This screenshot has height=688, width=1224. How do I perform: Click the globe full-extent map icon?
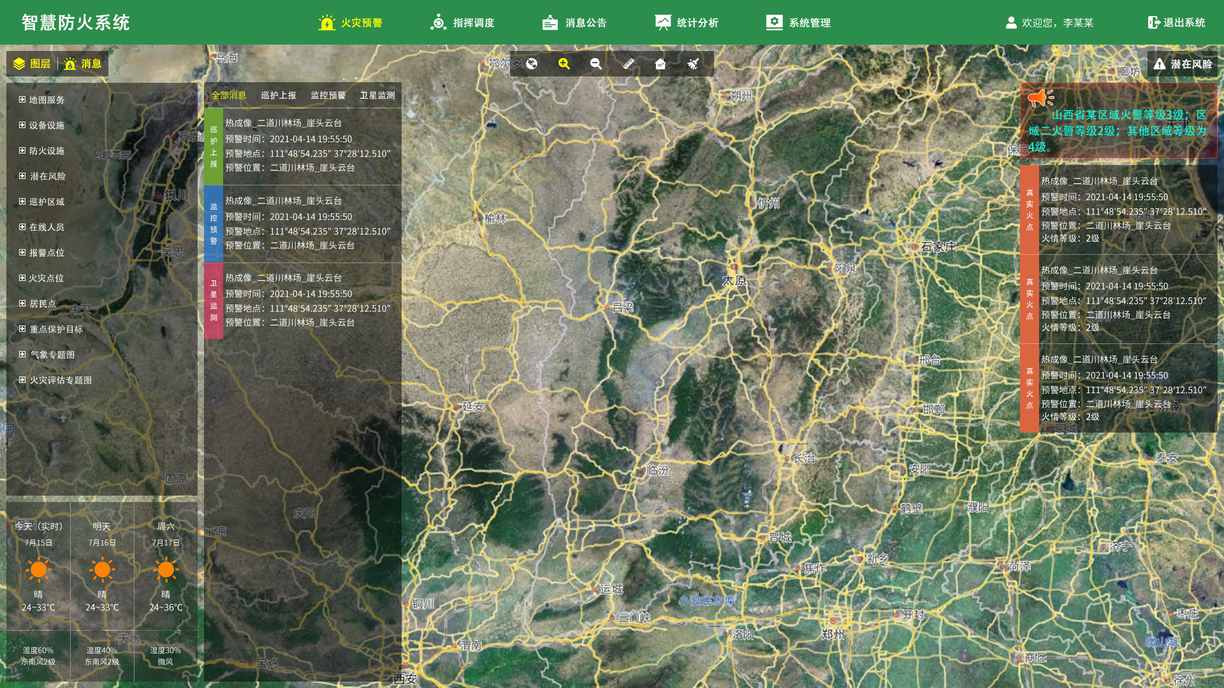click(x=532, y=64)
